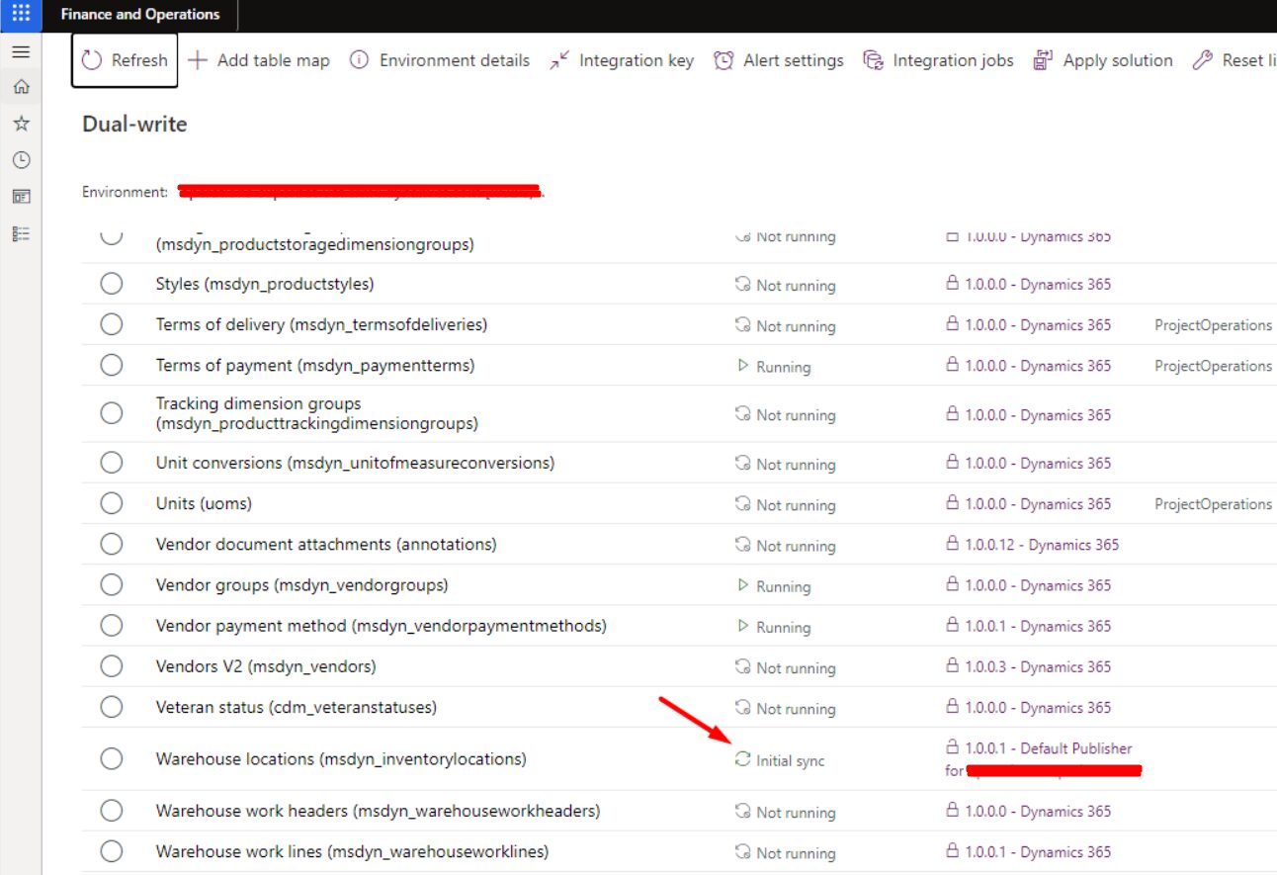Open Integration key
The height and width of the screenshot is (875, 1277).
(622, 60)
